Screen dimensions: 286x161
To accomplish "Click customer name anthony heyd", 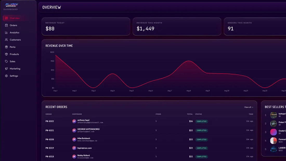I will pyautogui.click(x=83, y=120).
